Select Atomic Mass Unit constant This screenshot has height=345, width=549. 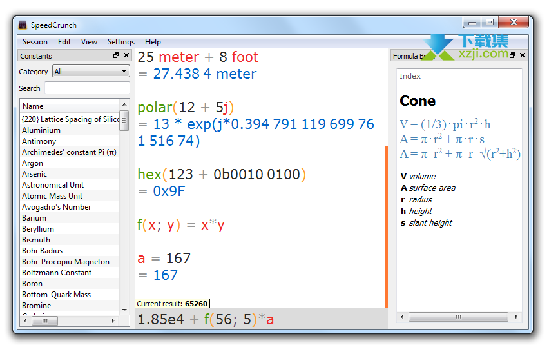click(70, 196)
